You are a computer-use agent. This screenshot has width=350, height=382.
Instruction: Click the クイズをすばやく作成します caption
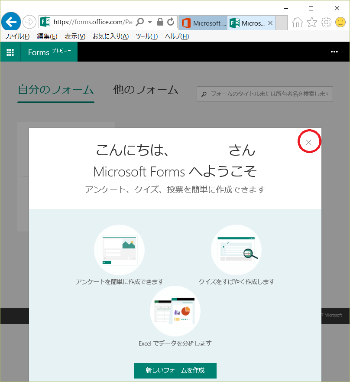point(237,282)
